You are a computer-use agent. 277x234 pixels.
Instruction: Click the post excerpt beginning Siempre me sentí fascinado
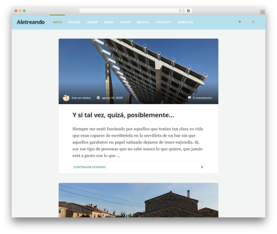click(138, 142)
